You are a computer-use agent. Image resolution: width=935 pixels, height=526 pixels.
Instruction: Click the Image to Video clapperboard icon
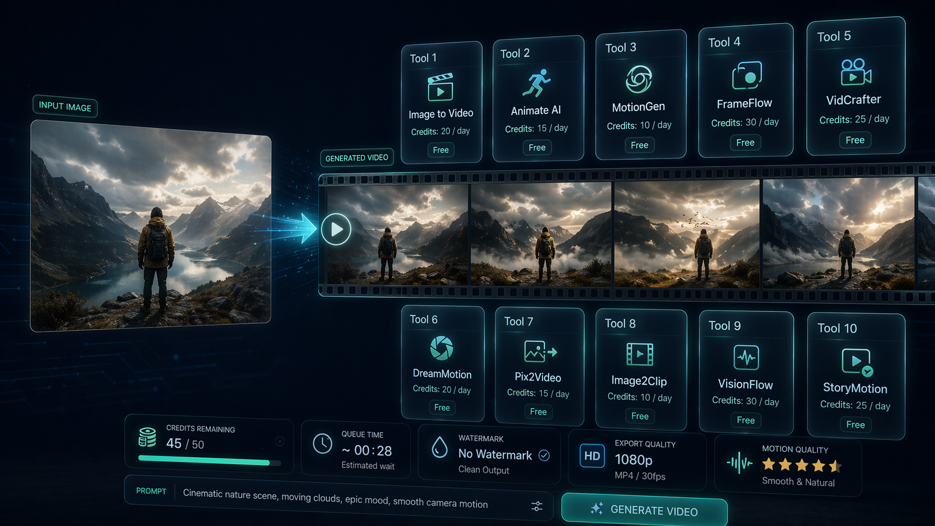click(440, 87)
